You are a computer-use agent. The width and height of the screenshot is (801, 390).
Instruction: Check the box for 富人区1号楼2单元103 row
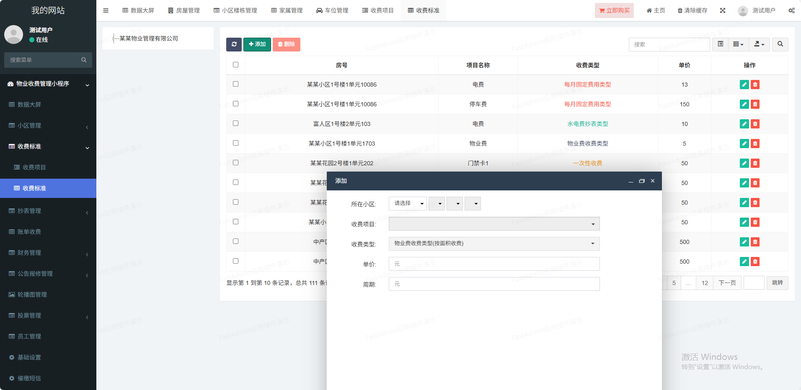tap(235, 123)
